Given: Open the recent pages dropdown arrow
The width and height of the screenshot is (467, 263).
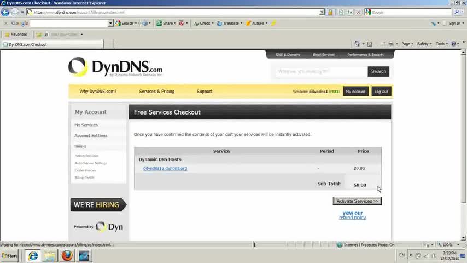Looking at the screenshot, I should click(x=22, y=12).
